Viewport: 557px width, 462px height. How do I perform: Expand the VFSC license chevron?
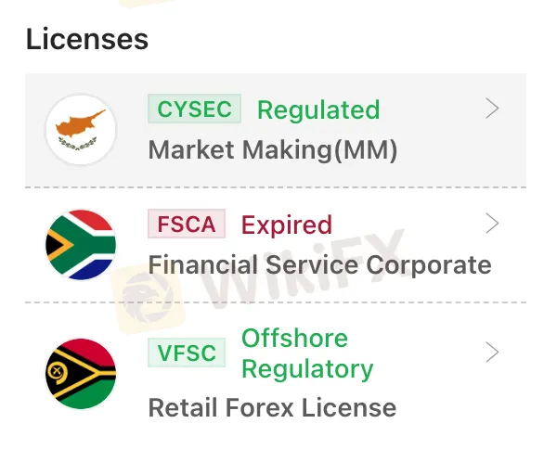492,353
